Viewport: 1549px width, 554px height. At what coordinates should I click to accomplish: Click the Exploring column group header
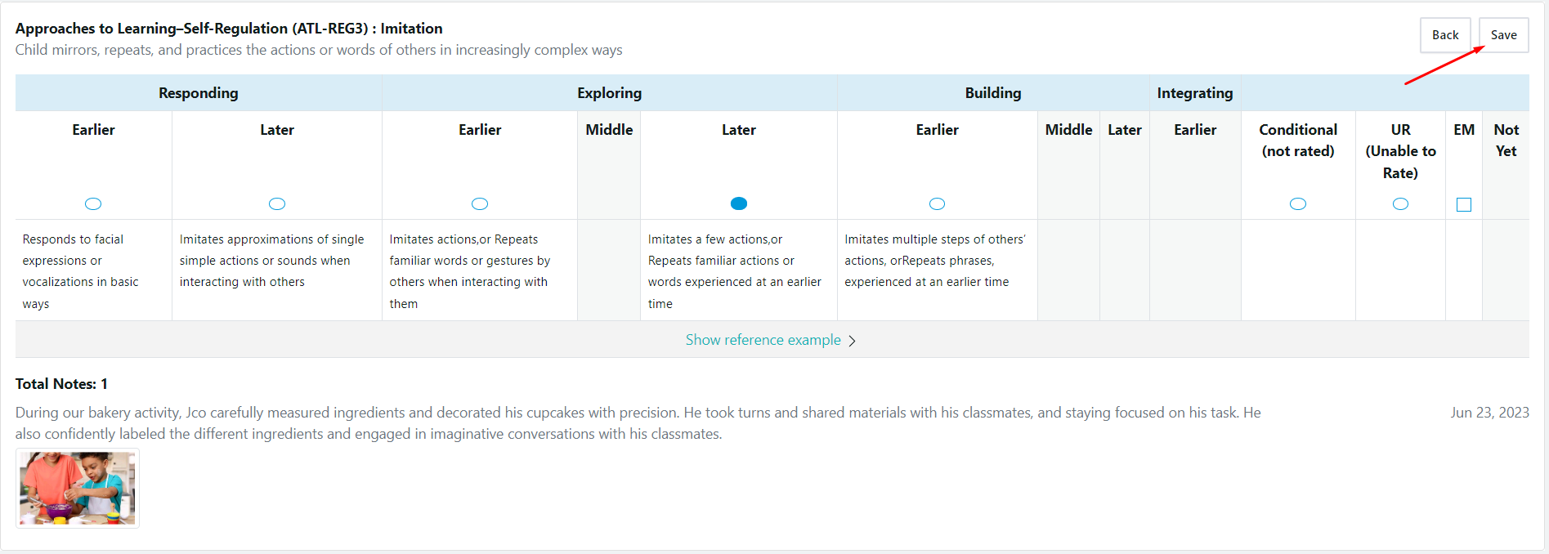click(x=610, y=93)
